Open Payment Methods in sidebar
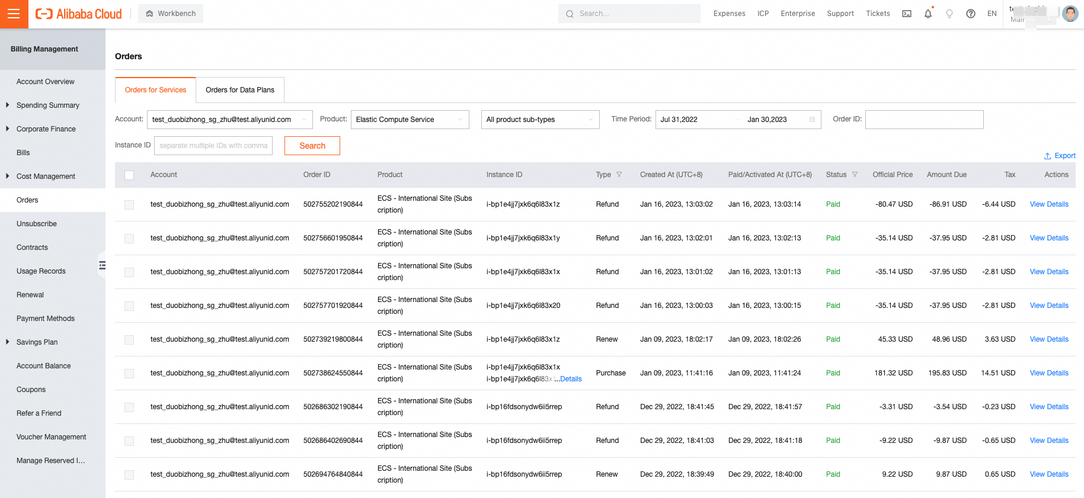Screen dimensions: 1084x498 click(46, 319)
